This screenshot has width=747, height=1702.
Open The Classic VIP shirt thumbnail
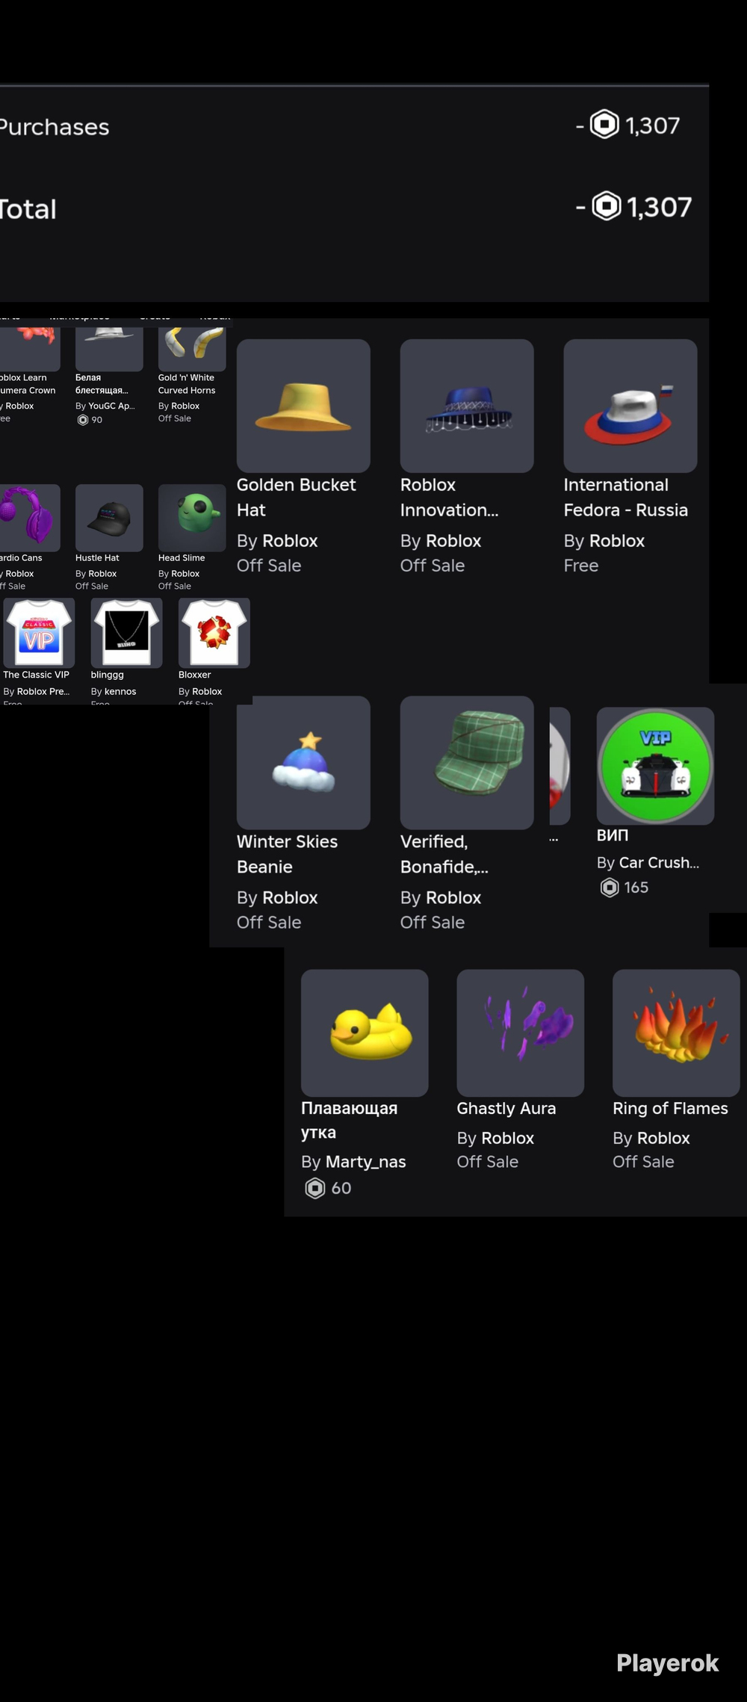[x=39, y=633]
